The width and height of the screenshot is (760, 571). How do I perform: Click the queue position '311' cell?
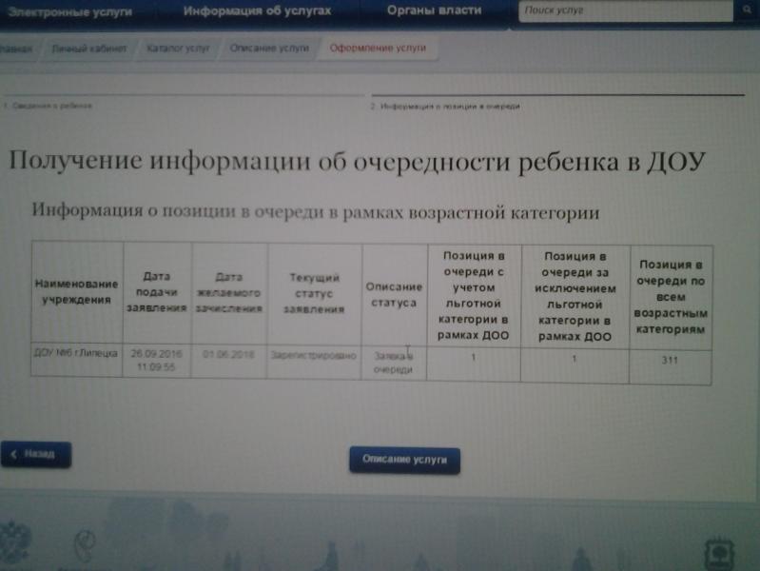[669, 362]
